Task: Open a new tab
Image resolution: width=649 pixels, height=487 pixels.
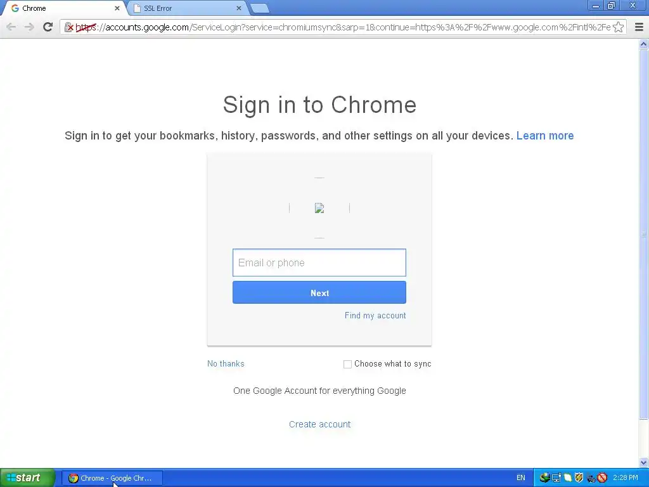Action: 260,8
